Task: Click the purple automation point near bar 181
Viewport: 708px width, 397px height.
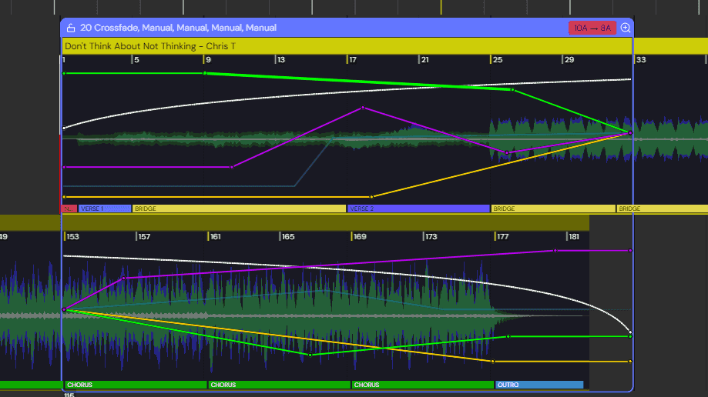Action: (x=555, y=250)
